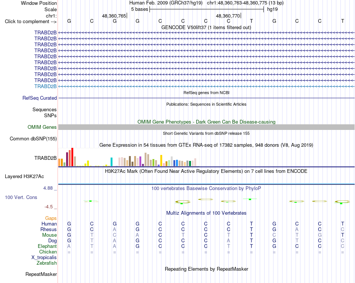Click the Scale label on the left
355x283 pixels.
click(x=51, y=9)
